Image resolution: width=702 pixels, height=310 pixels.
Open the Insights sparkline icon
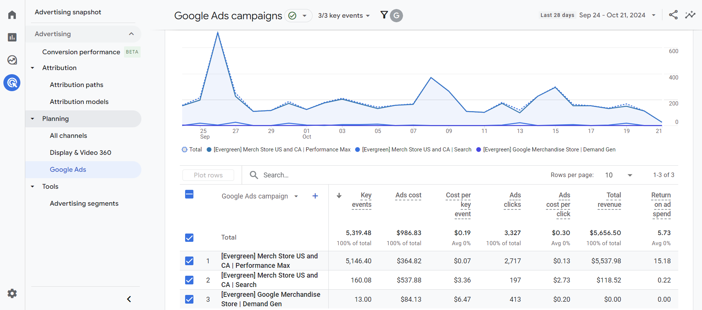[690, 15]
